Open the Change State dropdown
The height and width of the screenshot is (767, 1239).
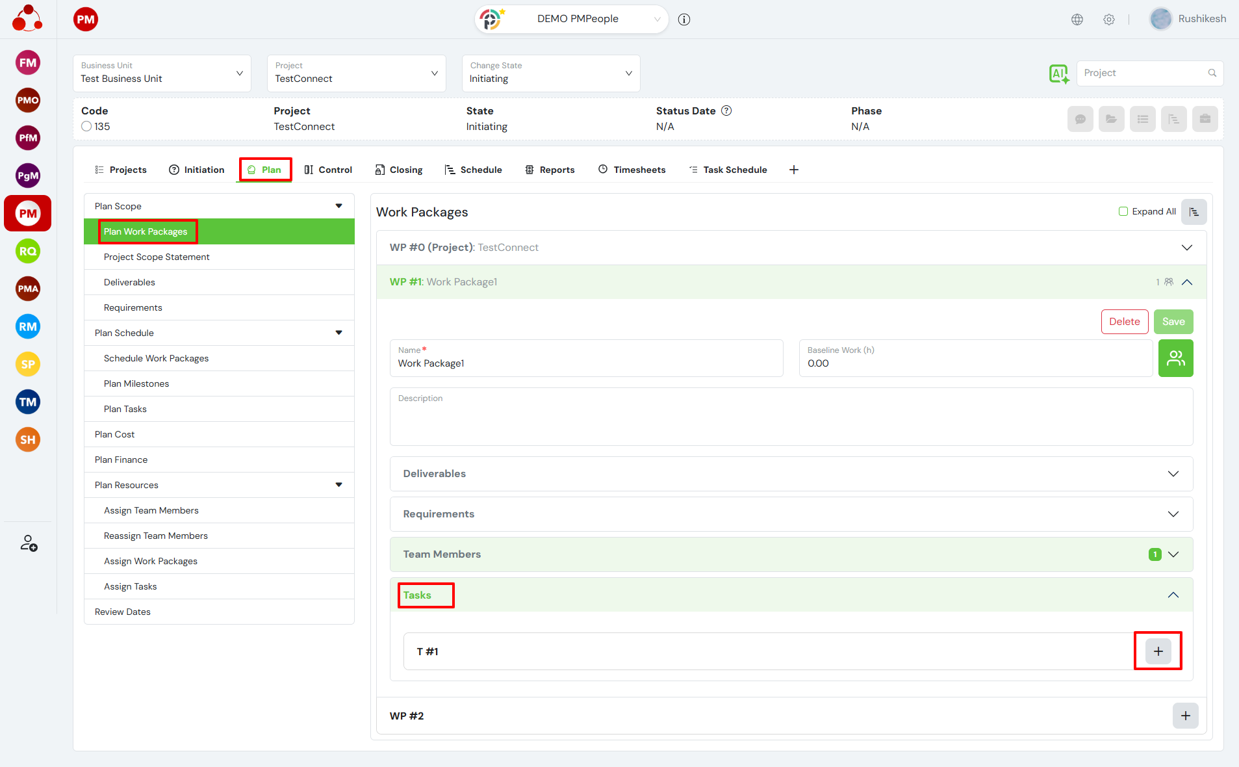pyautogui.click(x=550, y=73)
